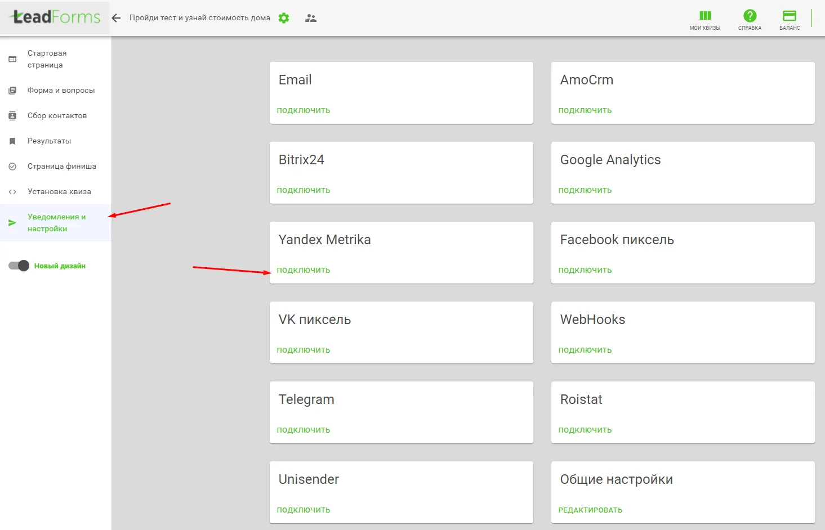Click the Установка квиза code icon
The image size is (825, 530).
12,191
